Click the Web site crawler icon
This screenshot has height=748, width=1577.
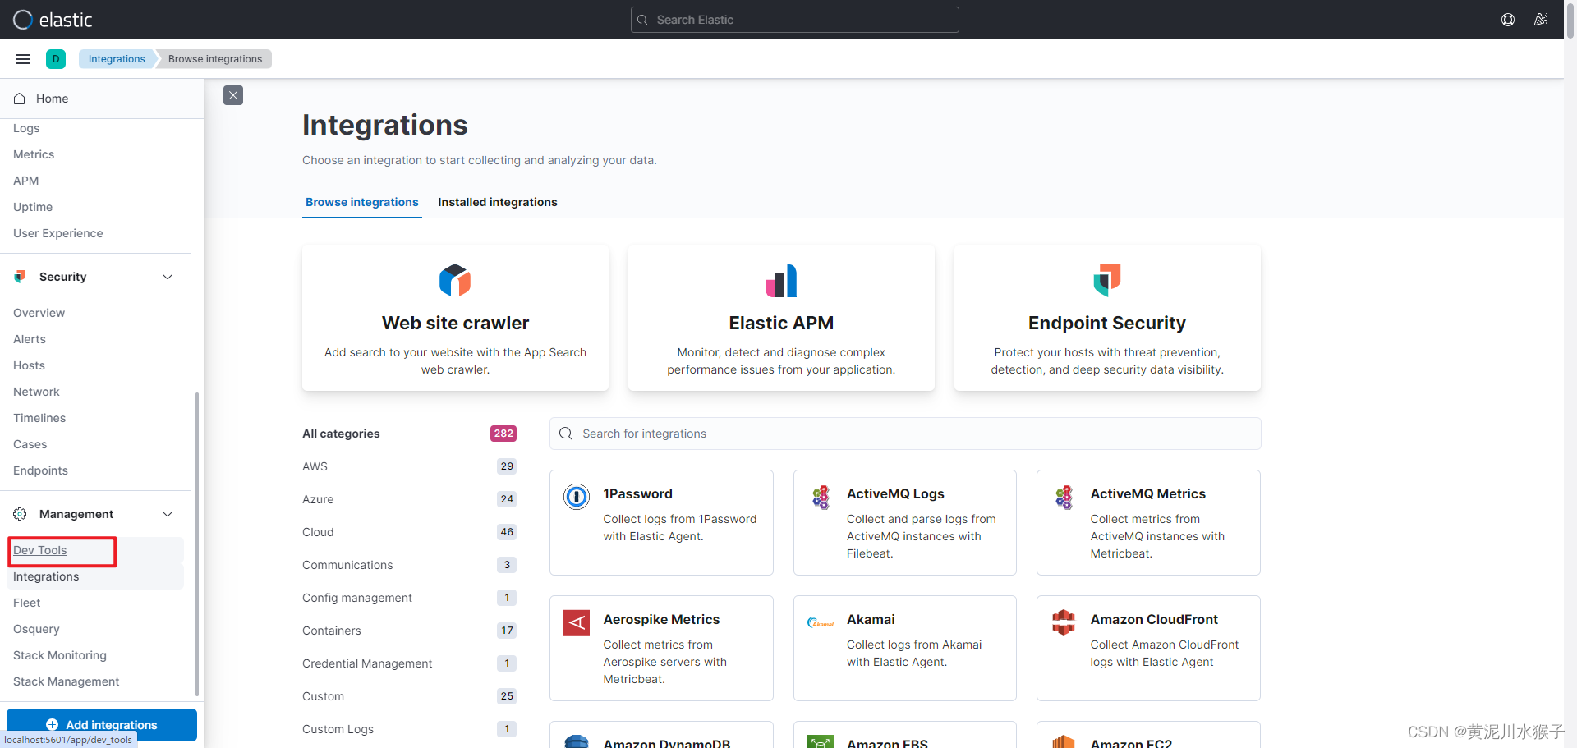click(x=455, y=281)
